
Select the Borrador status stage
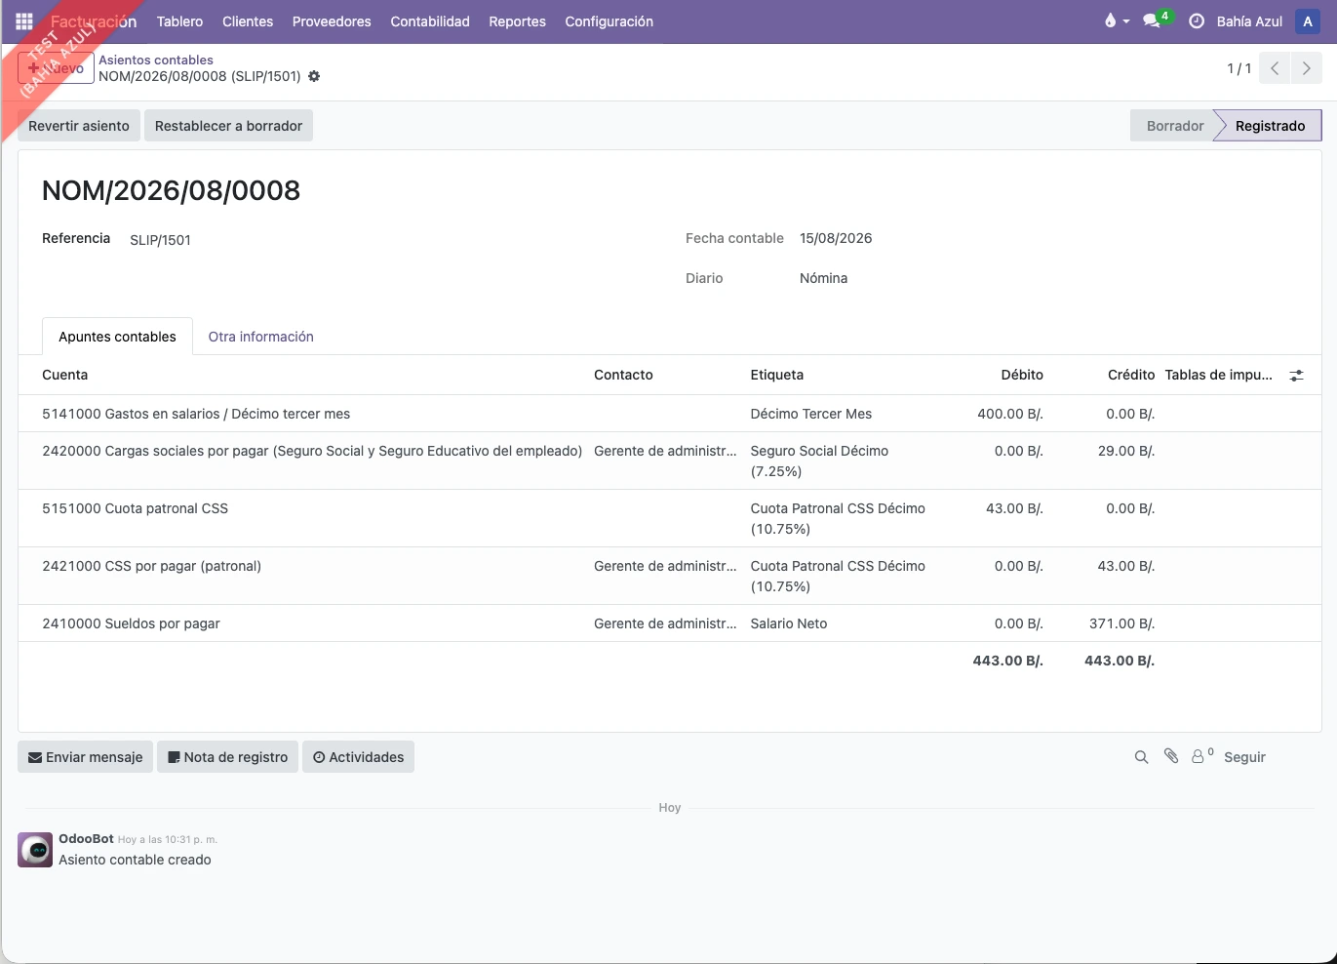click(x=1175, y=126)
